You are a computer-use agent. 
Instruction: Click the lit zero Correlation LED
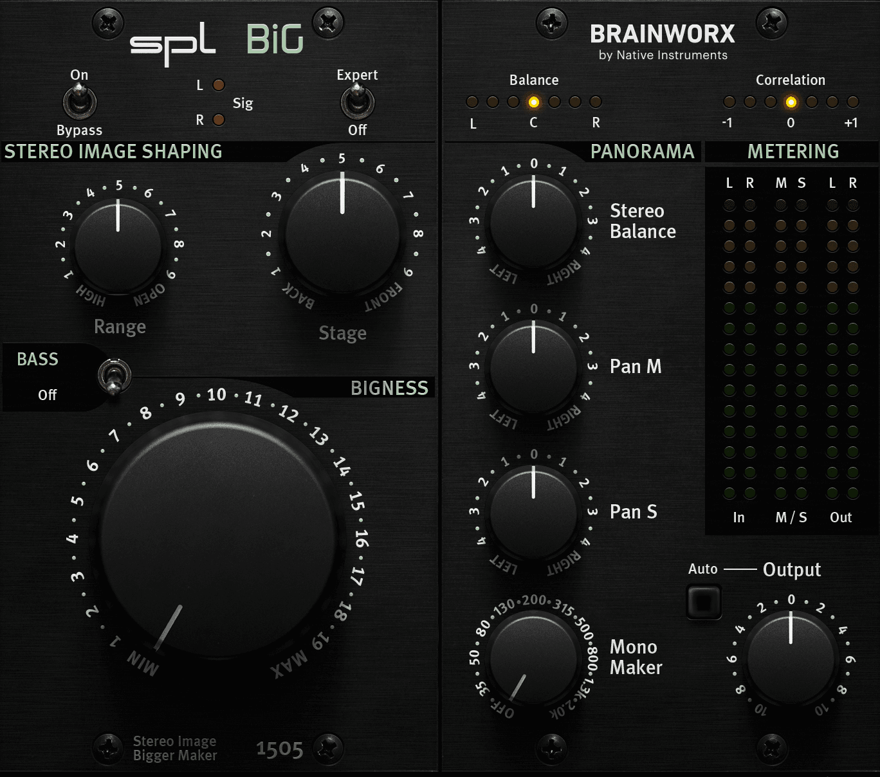(791, 102)
